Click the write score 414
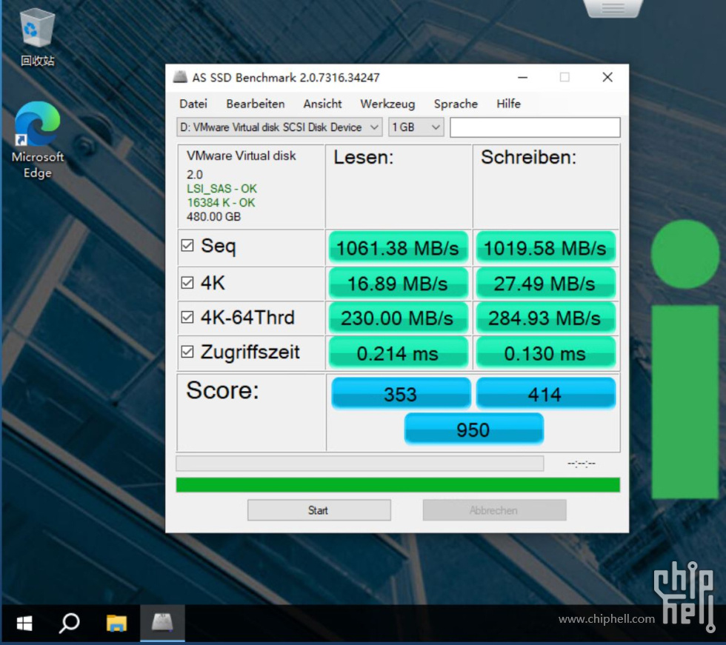726x645 pixels. click(545, 394)
